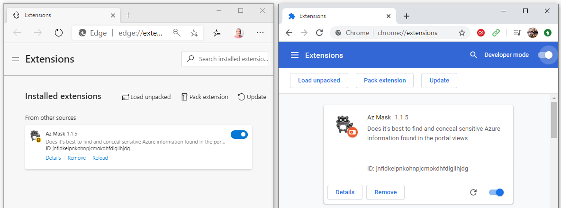561x208 pixels.
Task: Open Edge profile avatar
Action: click(238, 33)
